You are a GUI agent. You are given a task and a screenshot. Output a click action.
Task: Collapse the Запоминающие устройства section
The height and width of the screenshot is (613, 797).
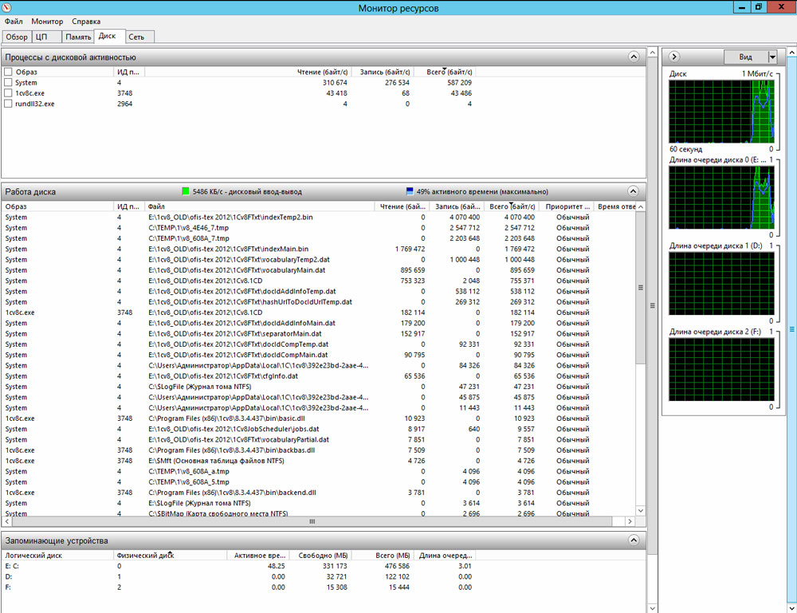pos(634,540)
